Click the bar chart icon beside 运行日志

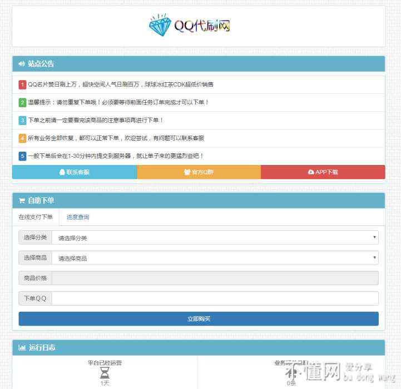click(22, 348)
